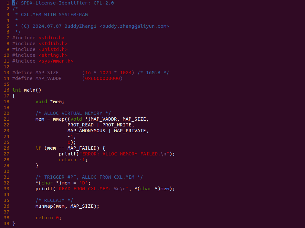Click the int main() declaration
Screen dimensions: 305x228
click(x=26, y=90)
